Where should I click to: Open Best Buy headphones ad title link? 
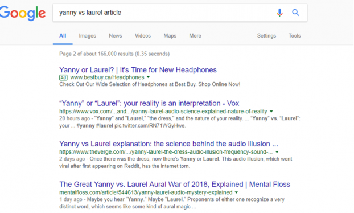(x=138, y=70)
